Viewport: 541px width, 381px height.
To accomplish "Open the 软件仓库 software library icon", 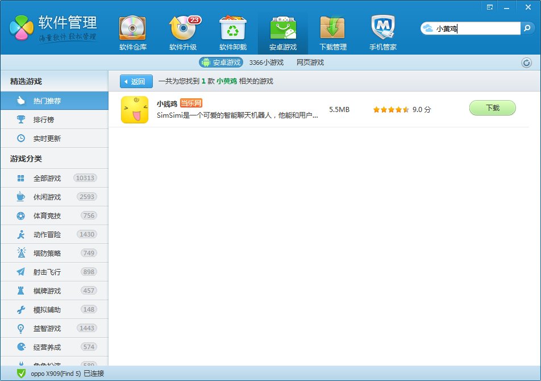I will click(x=132, y=32).
